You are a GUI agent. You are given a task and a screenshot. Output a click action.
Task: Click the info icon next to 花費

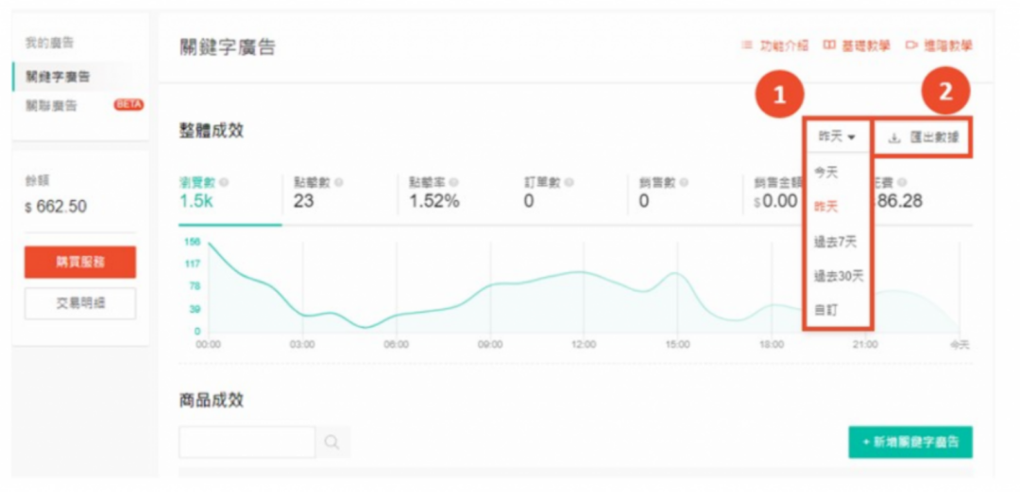902,182
